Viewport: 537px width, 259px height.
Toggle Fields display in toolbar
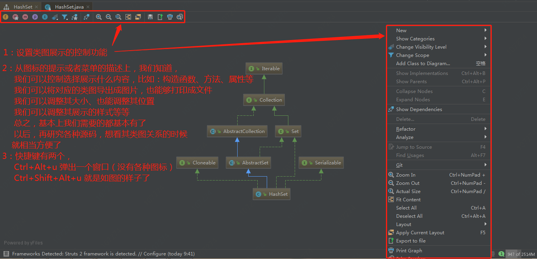pos(6,17)
